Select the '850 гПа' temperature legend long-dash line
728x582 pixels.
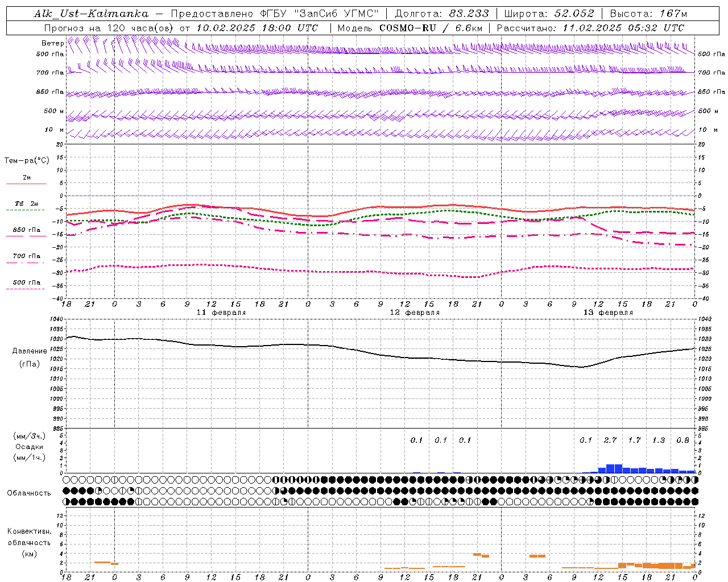pyautogui.click(x=26, y=236)
